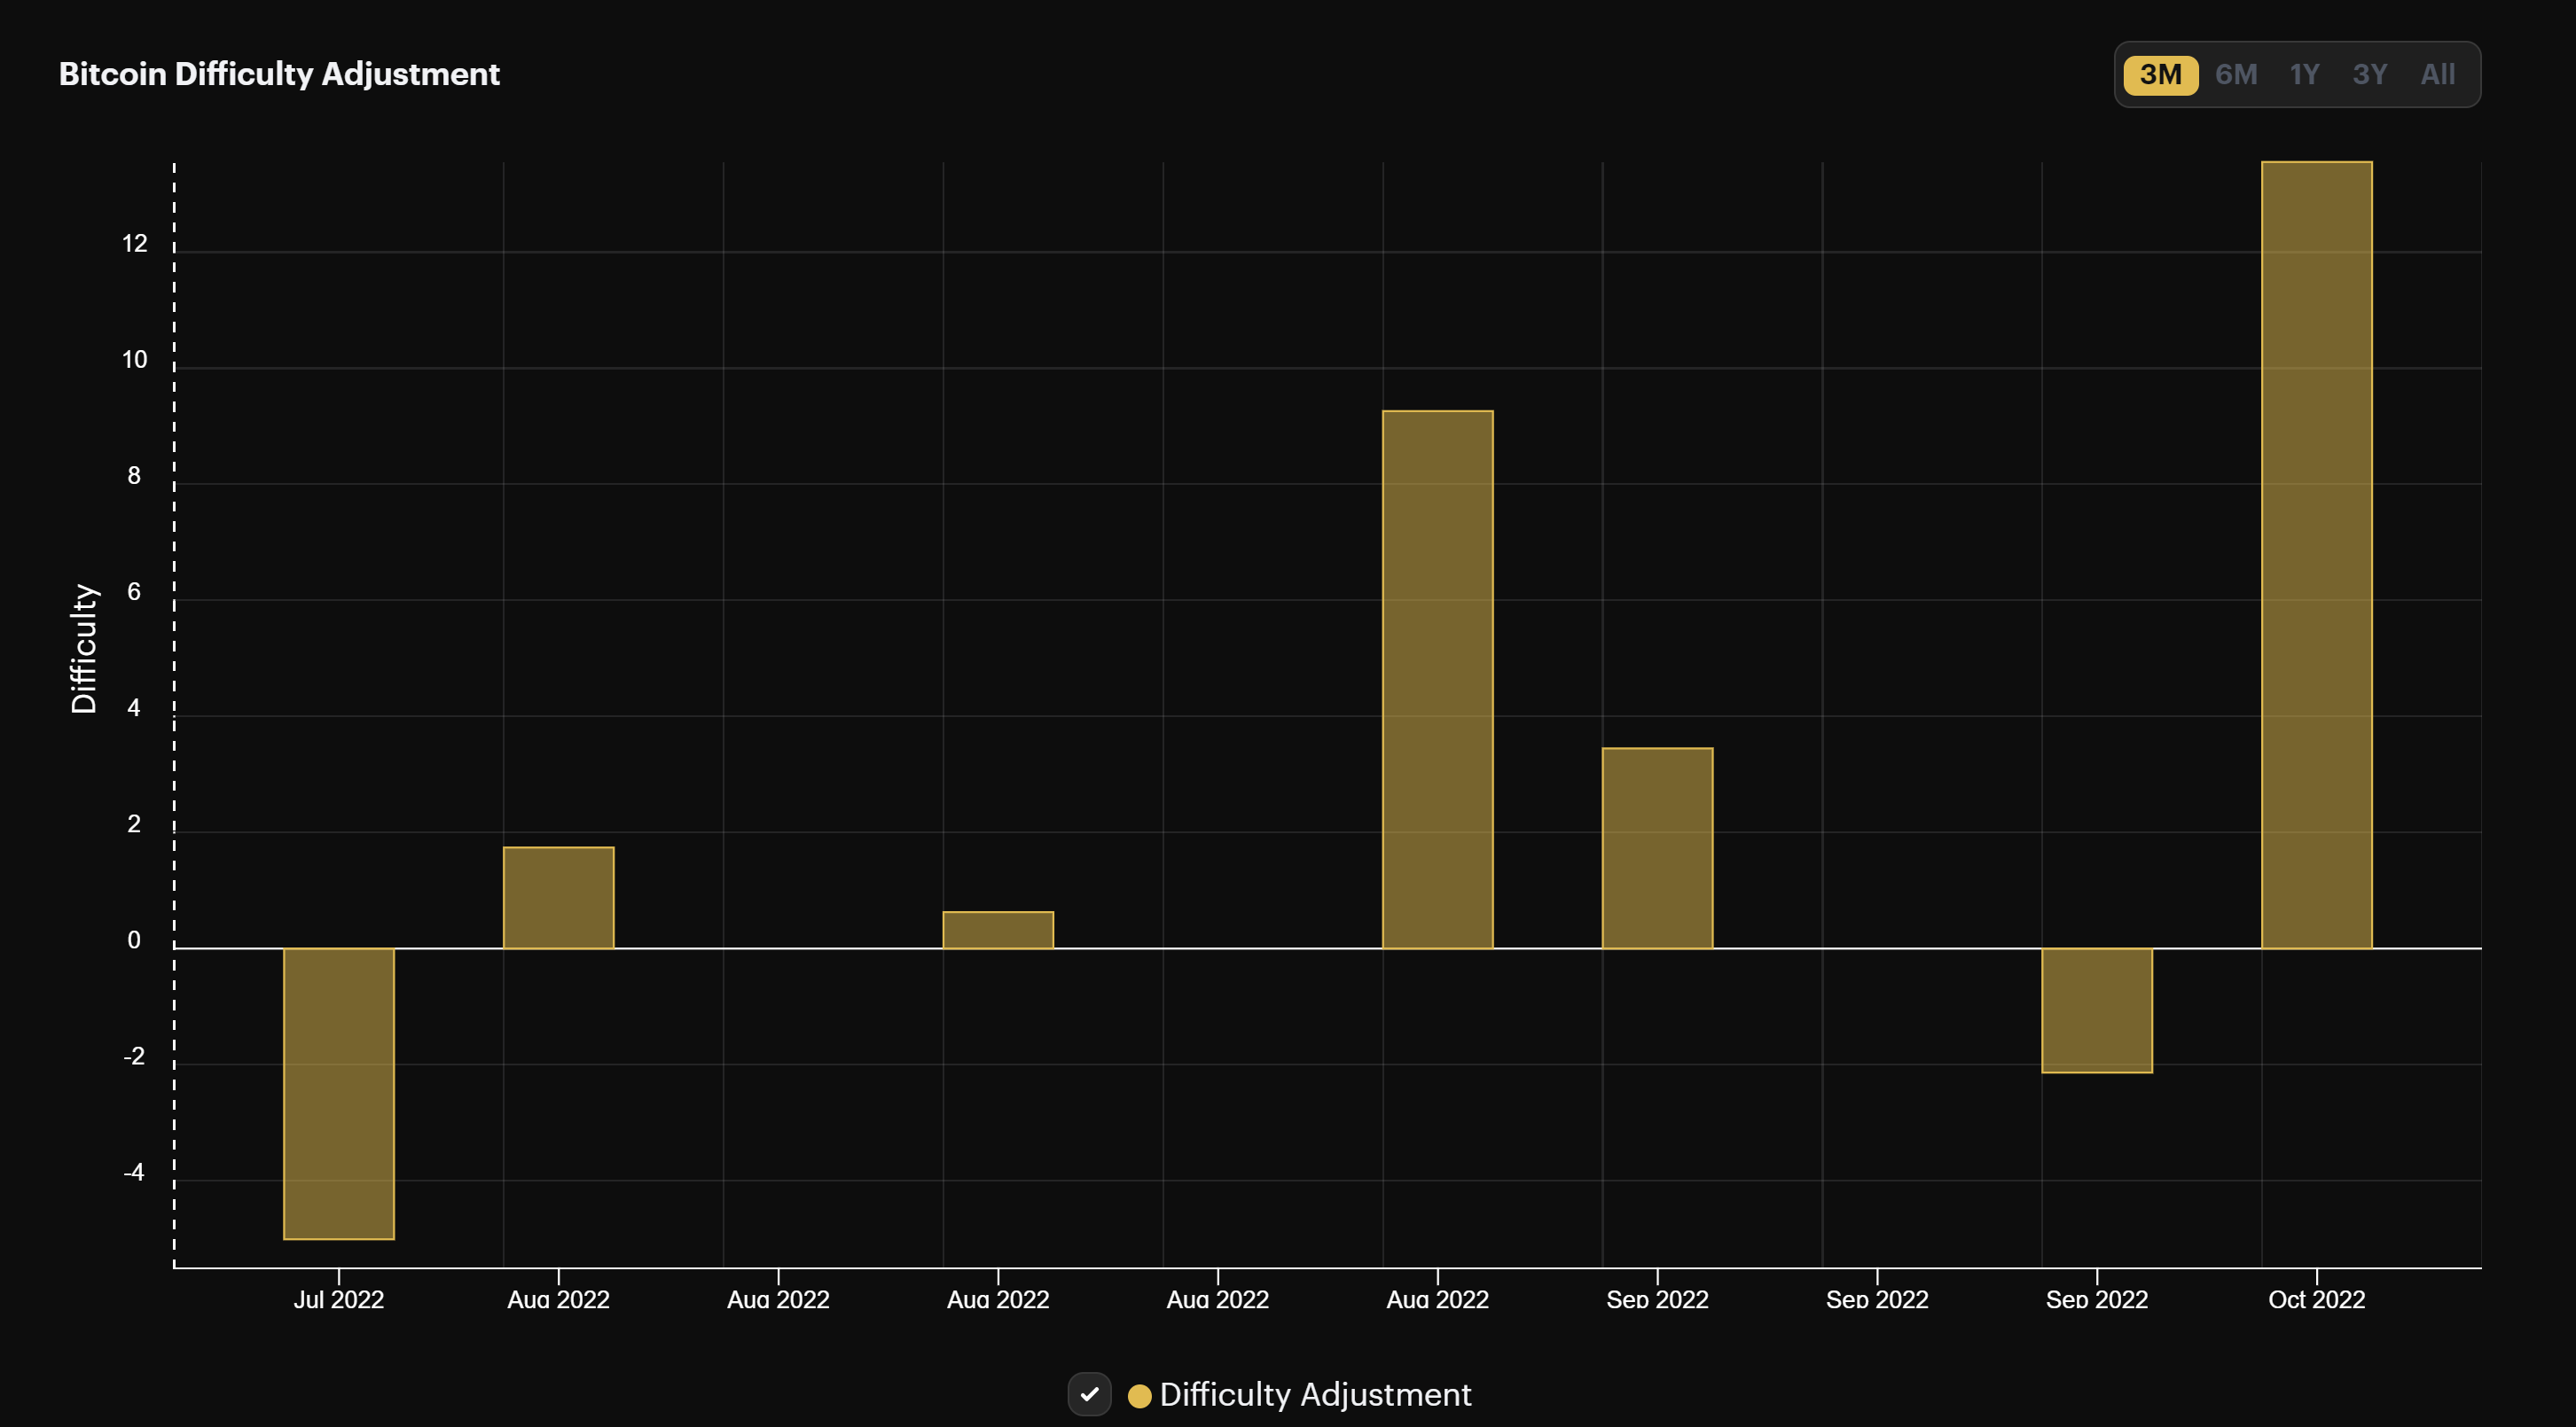Image resolution: width=2576 pixels, height=1427 pixels.
Task: Select the 3M time range tab
Action: (2160, 74)
